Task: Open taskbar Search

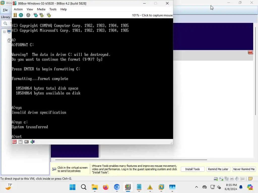Action: [x=84, y=187]
